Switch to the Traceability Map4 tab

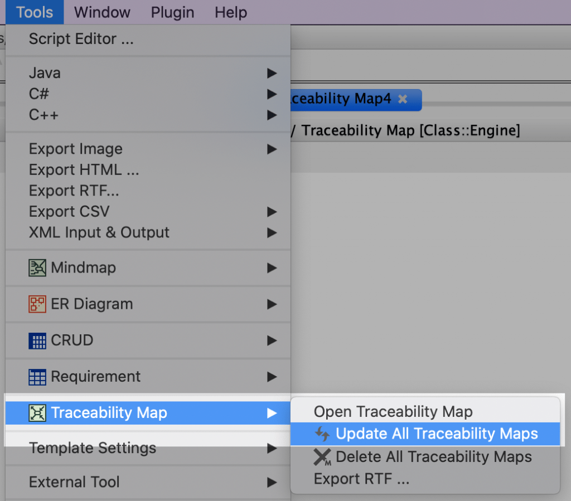[341, 99]
